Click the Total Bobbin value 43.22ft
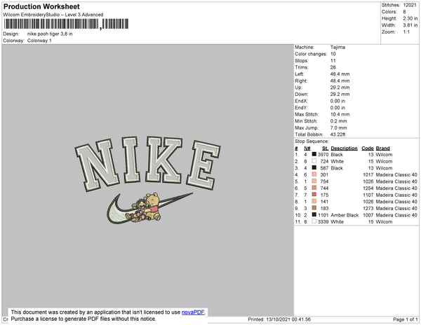Image resolution: width=421 pixels, height=325 pixels. pyautogui.click(x=338, y=134)
